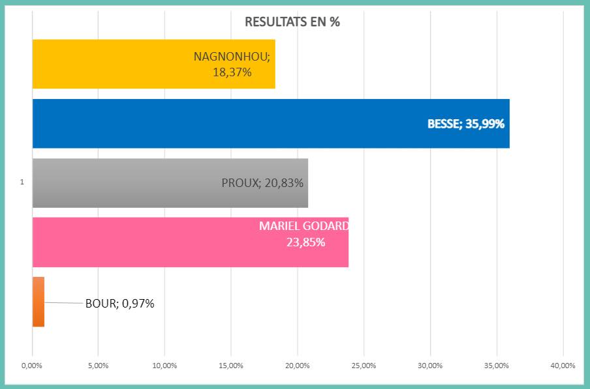Image resolution: width=590 pixels, height=389 pixels.
Task: Click the NAGNONHOU; 18,37% data label
Action: pyautogui.click(x=232, y=65)
